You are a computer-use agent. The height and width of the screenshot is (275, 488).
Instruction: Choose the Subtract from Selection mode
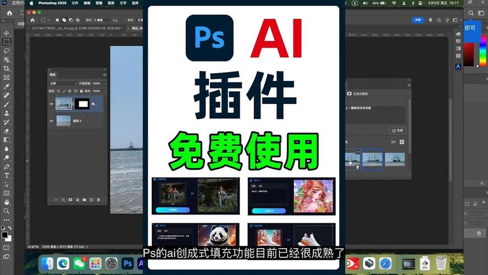71,20
